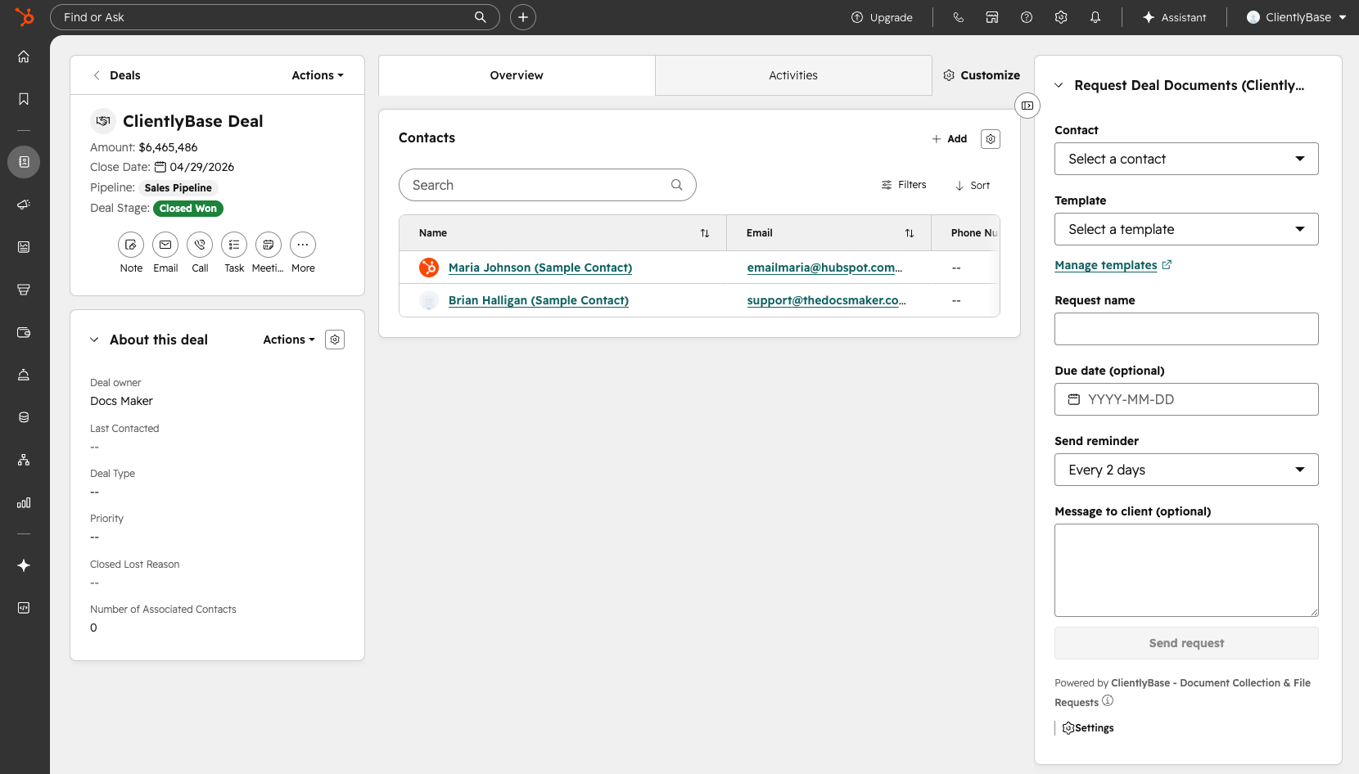Focus Message to client text area

[x=1186, y=570]
